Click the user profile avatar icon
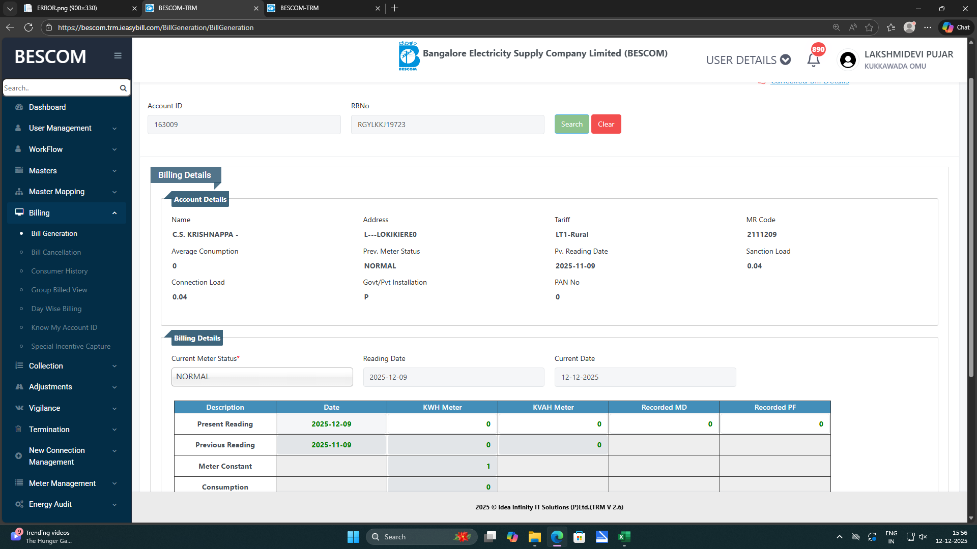The image size is (977, 549). coord(848,60)
